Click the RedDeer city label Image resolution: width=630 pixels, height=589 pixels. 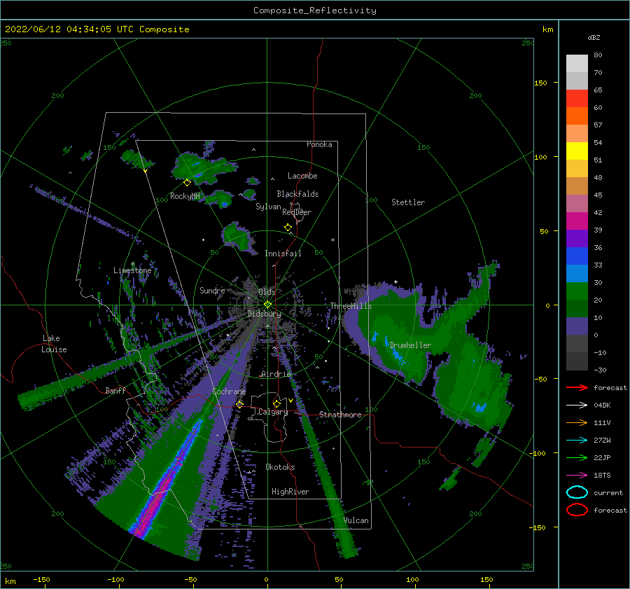click(297, 212)
